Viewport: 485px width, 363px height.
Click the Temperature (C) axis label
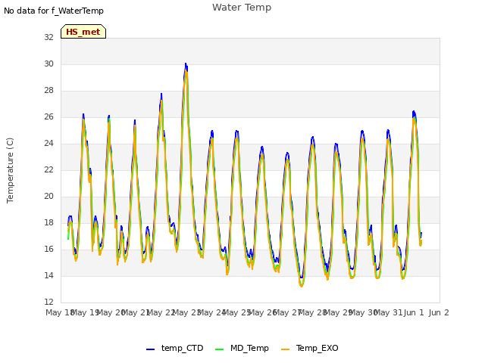10,170
